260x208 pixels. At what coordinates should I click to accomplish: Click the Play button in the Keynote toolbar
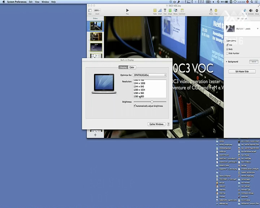[x=127, y=12]
